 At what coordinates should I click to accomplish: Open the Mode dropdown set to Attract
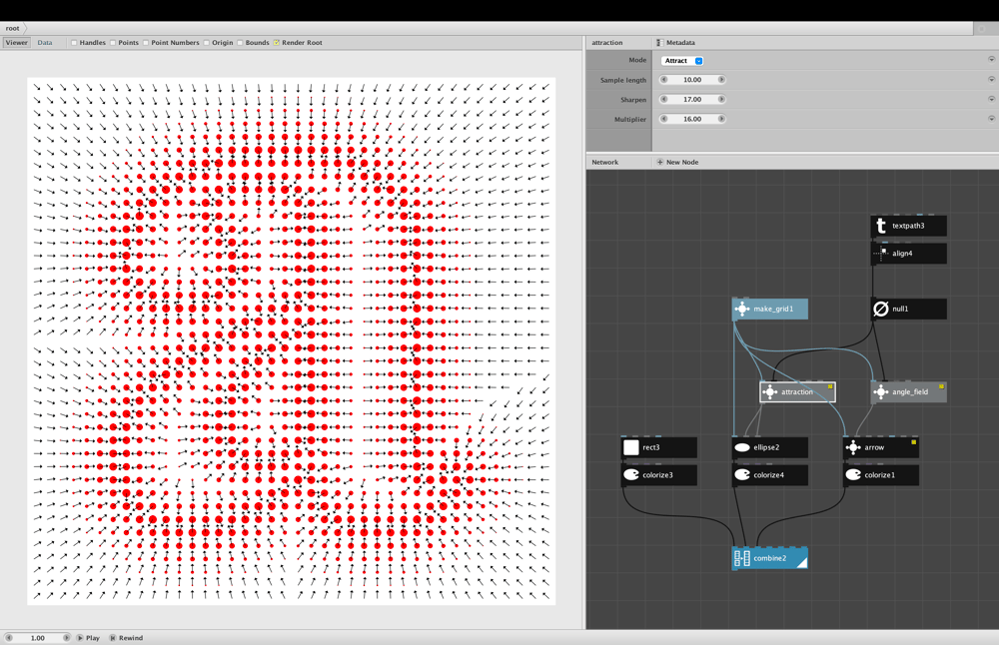[682, 61]
